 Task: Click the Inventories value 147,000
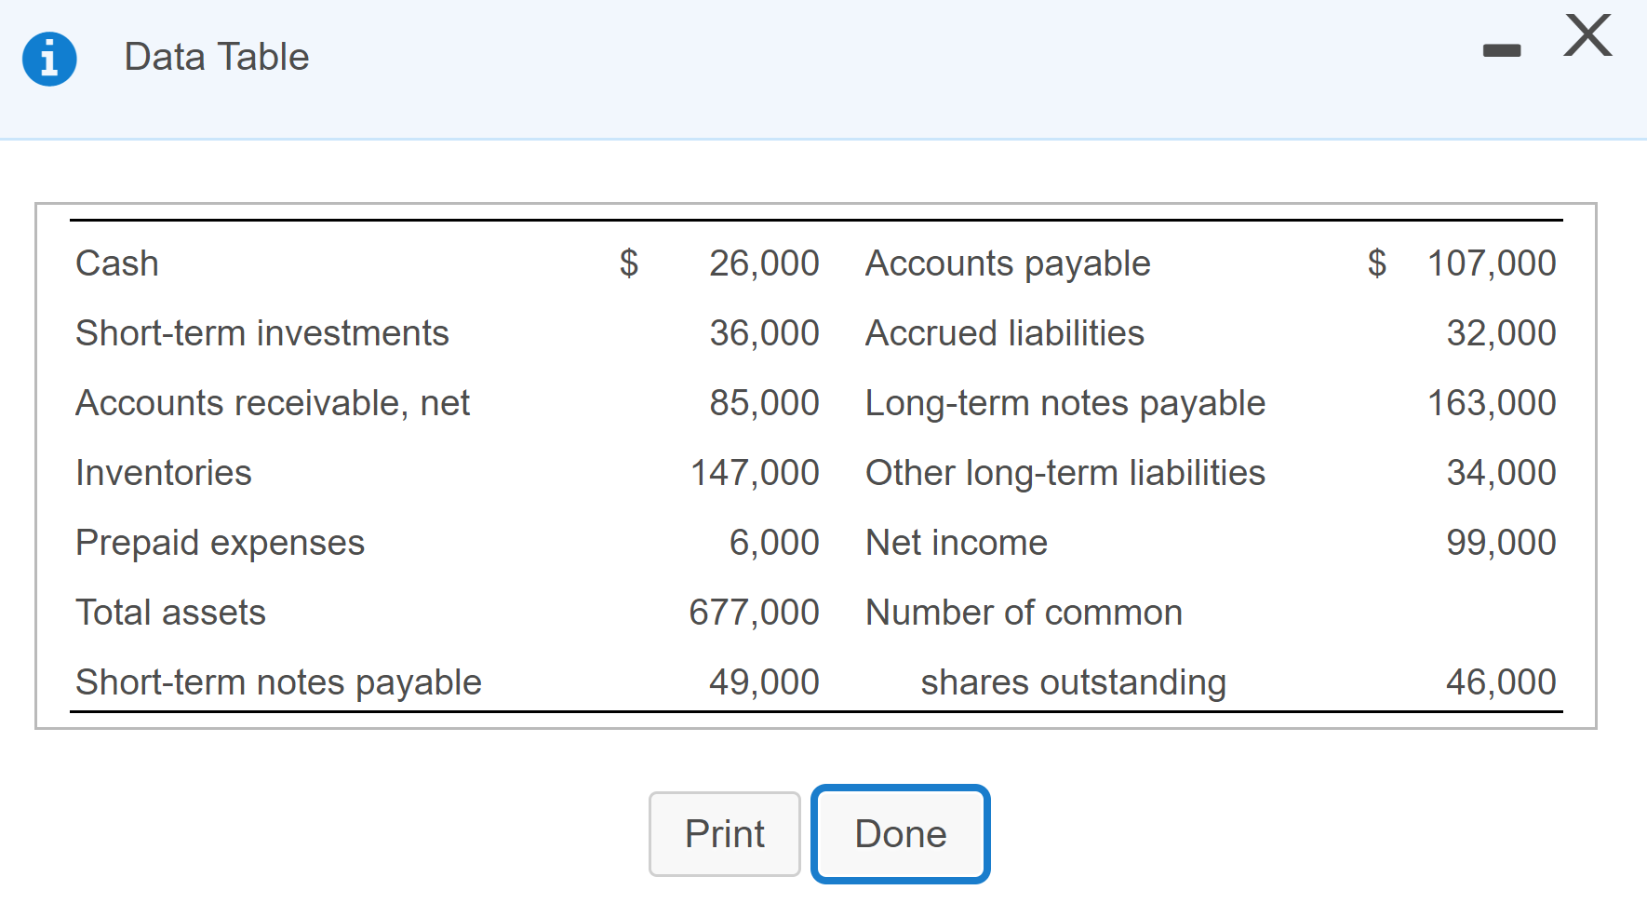click(754, 472)
